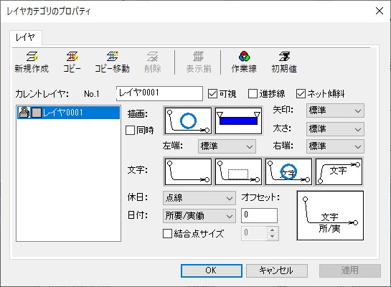The image size is (391, 287).
Task: Enable the 進捗線 checkbox
Action: pos(253,94)
